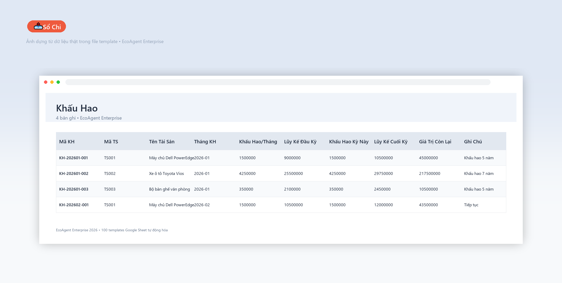Viewport: 562px width, 283px height.
Task: Click the empty address bar field
Action: coord(278,82)
